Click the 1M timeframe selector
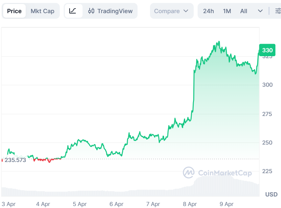Viewport: 281px width, 208px height. (x=227, y=11)
